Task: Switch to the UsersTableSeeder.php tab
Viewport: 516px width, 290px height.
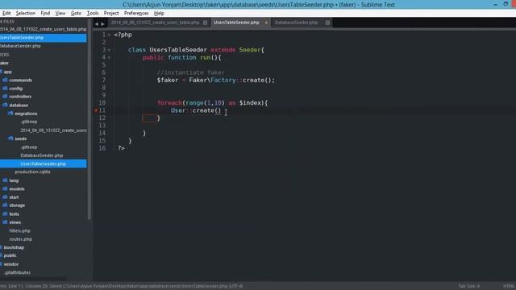Action: coord(236,23)
